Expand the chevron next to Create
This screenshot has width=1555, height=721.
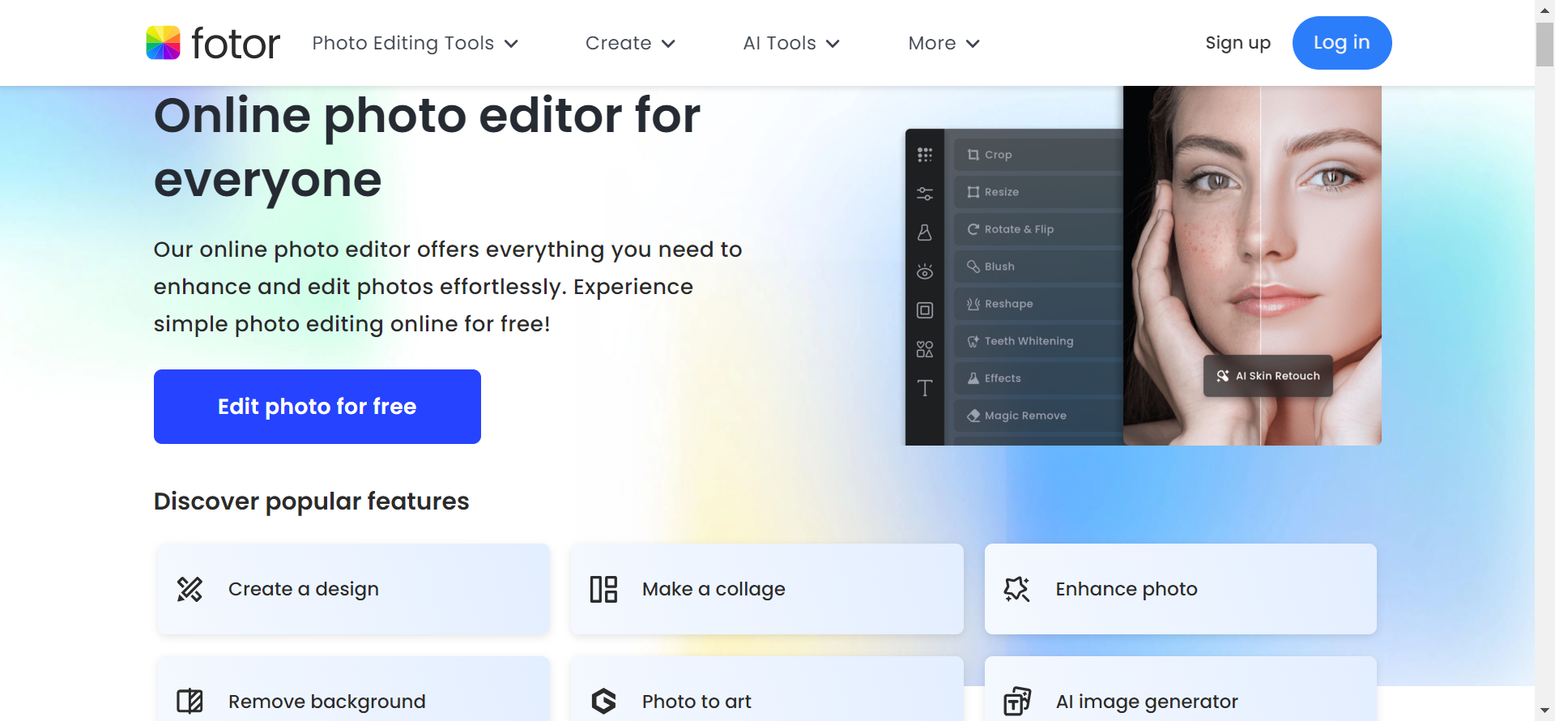[668, 44]
